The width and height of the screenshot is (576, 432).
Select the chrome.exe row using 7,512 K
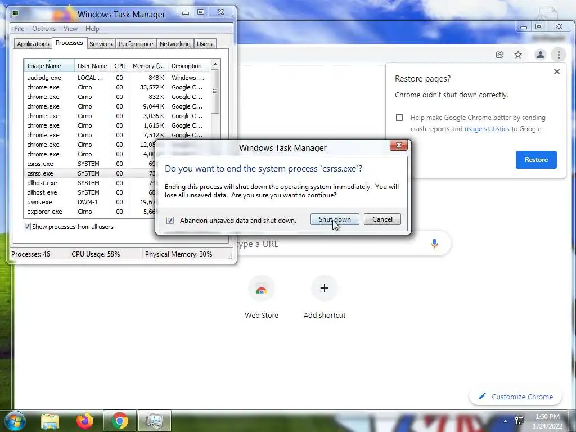tap(117, 135)
